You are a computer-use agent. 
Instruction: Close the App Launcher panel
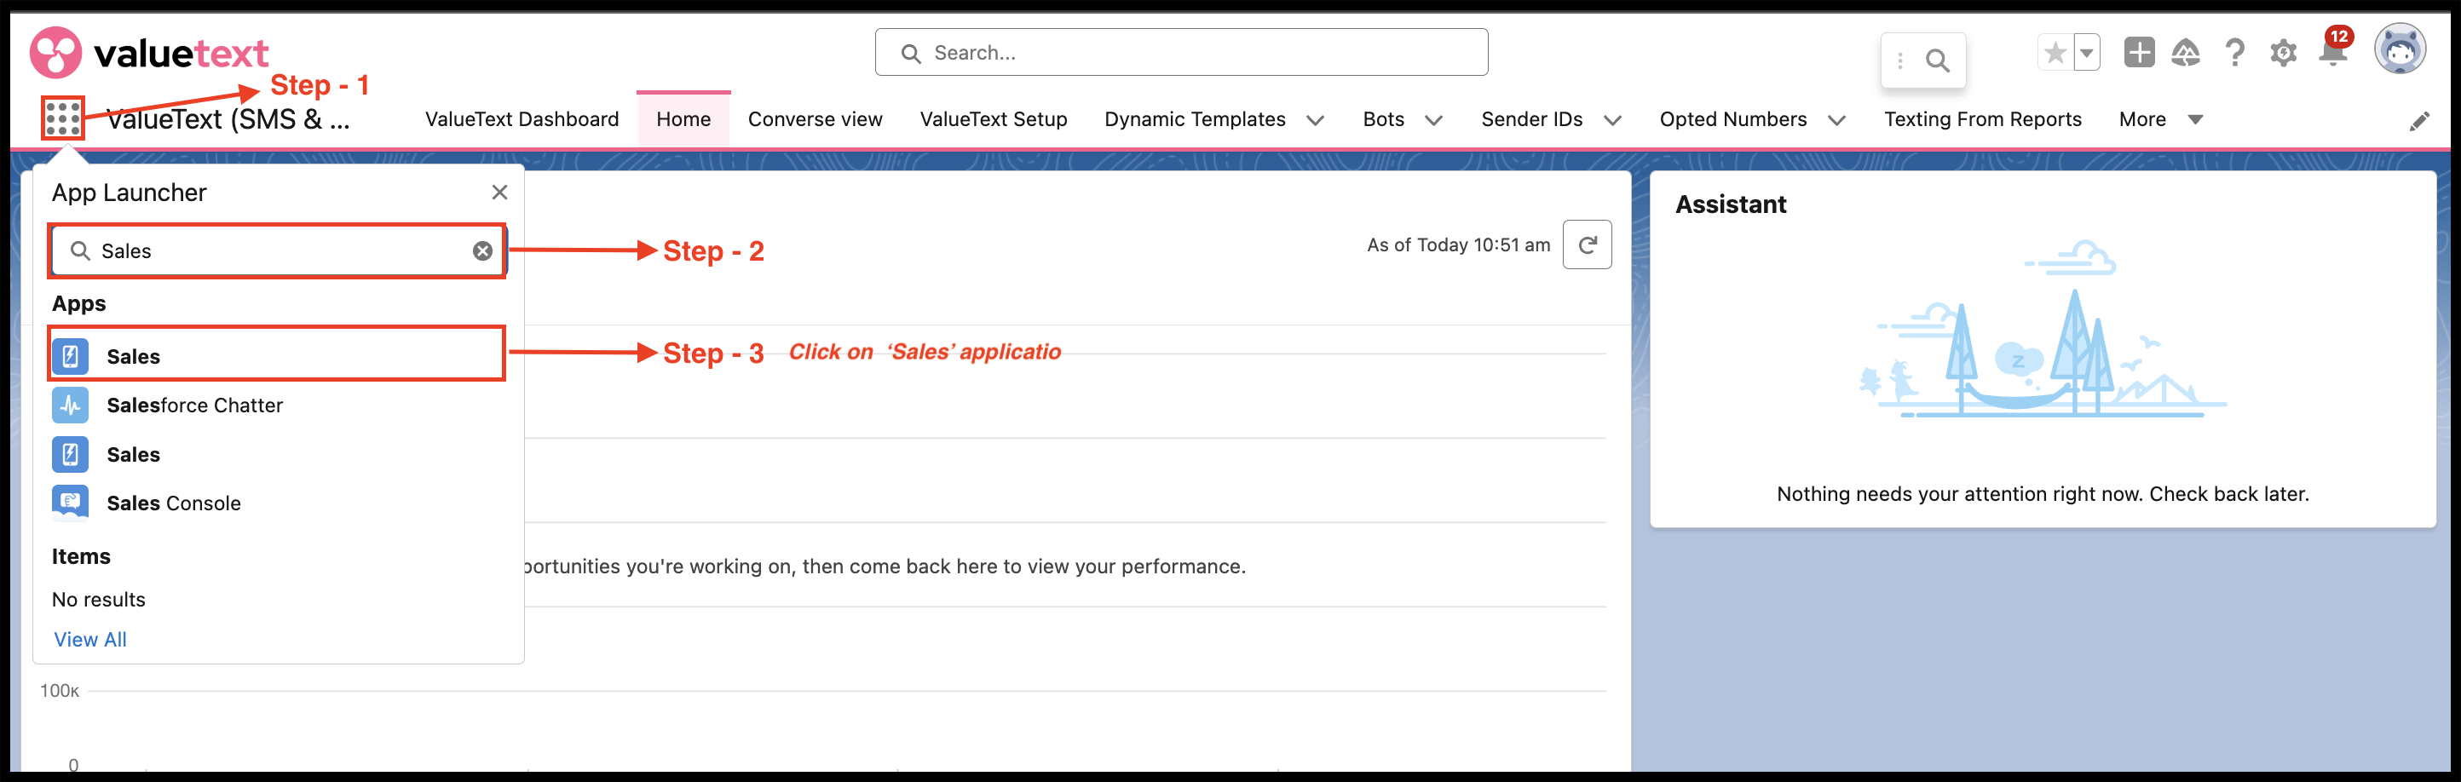tap(499, 192)
